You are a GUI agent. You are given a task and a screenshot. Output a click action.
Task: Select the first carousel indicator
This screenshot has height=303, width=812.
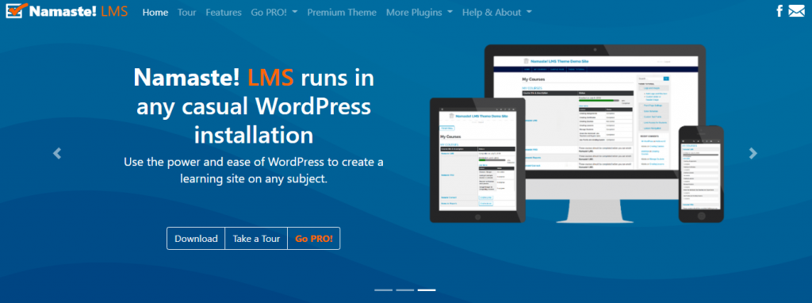tap(383, 290)
